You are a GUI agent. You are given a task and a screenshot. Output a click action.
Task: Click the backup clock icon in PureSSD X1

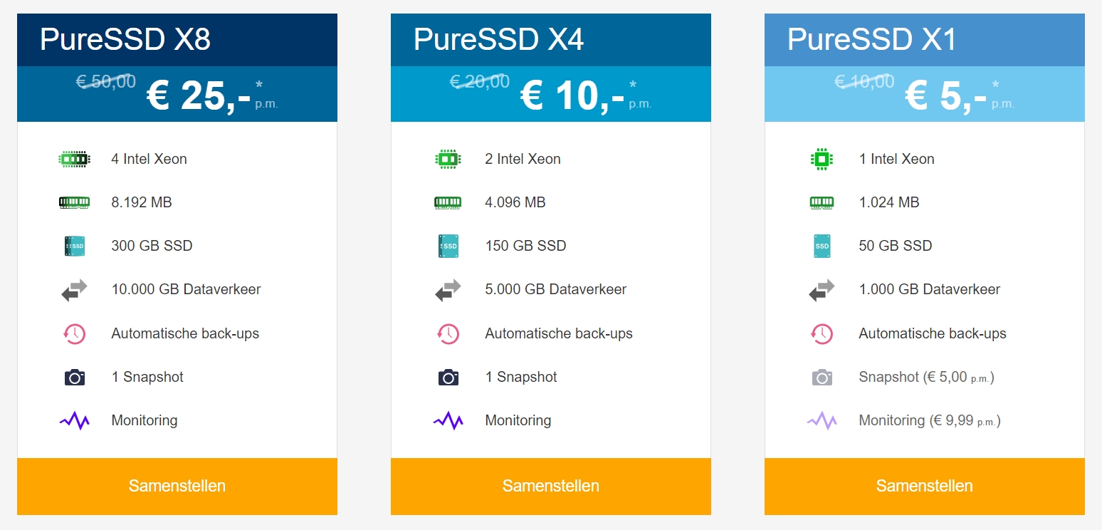[x=822, y=333]
